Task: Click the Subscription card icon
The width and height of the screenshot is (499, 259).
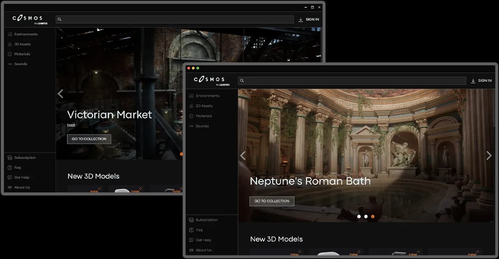Action: coord(191,220)
